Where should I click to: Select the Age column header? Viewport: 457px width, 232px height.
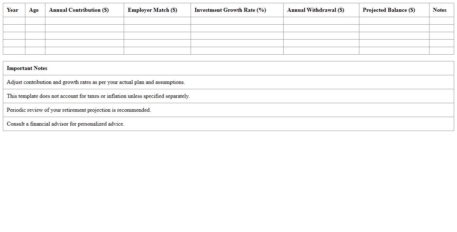(x=34, y=10)
